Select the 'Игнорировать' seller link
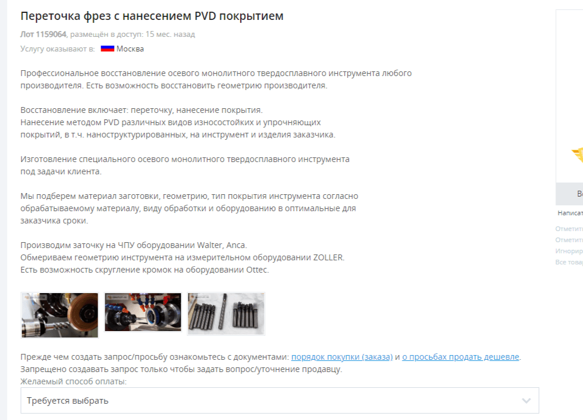Viewport: 583px width, 420px height. pyautogui.click(x=569, y=251)
